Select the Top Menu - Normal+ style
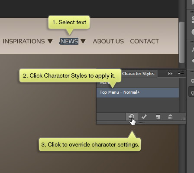 coord(138,92)
